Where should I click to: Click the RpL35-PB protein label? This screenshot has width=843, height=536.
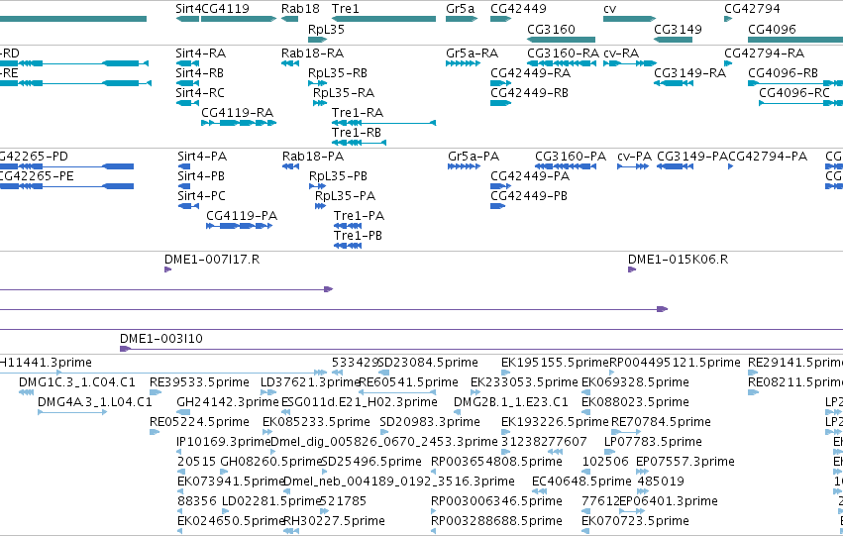point(338,176)
